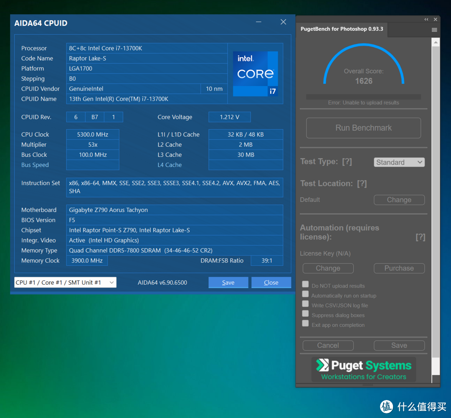
Task: Minimize the AIDA64 CPUID window
Action: pos(258,22)
